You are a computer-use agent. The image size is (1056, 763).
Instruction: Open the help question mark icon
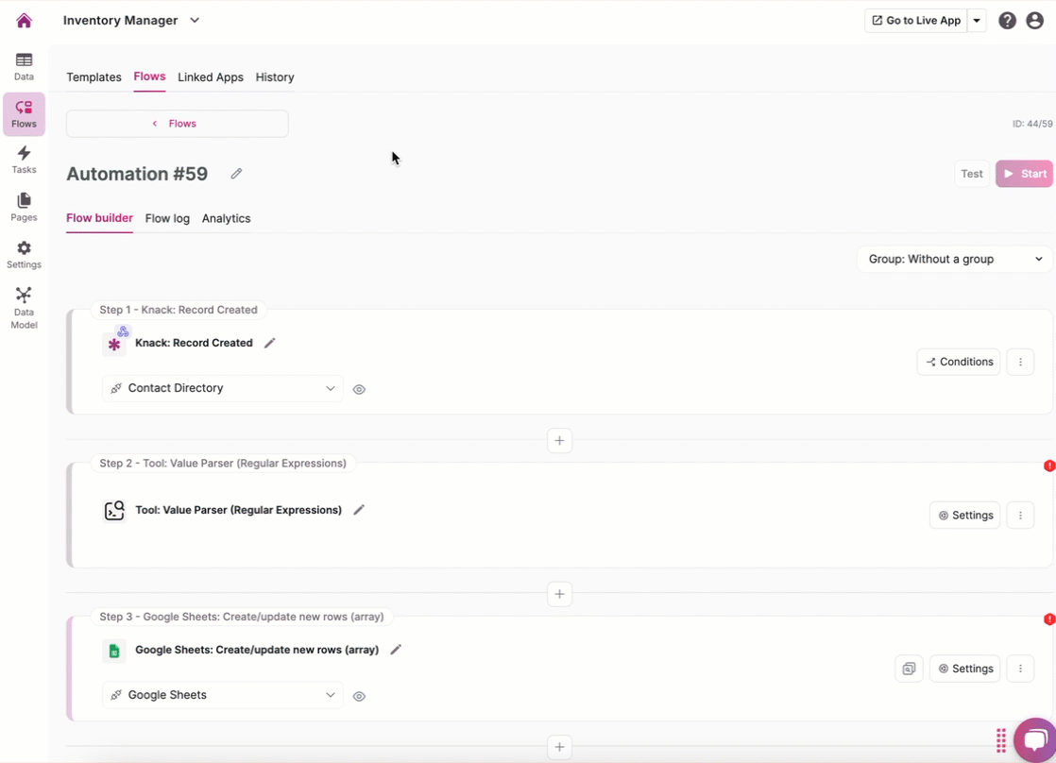pos(1007,21)
